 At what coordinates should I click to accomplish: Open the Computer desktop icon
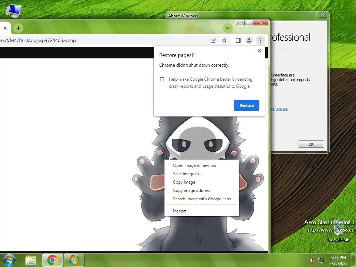click(13, 11)
